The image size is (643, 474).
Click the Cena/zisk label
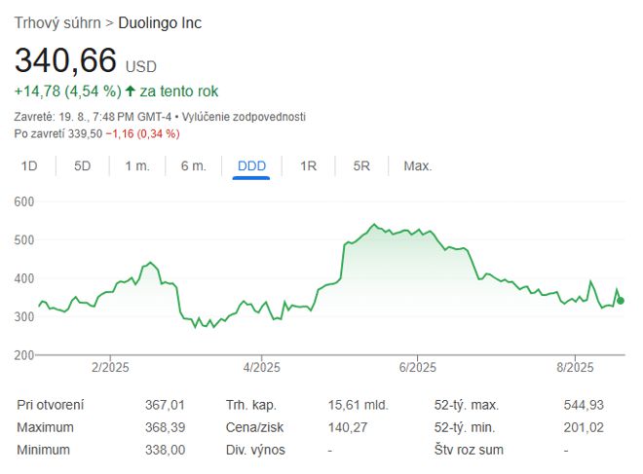(x=254, y=427)
